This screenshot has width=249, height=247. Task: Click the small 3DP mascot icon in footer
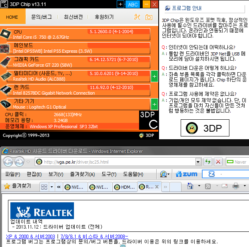click(141, 135)
